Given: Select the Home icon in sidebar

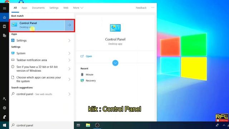Looking at the screenshot, I should tap(4, 18).
